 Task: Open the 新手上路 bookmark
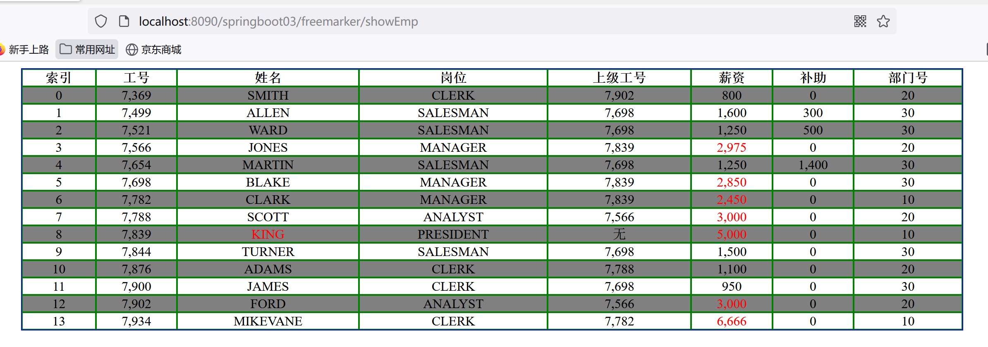pos(25,50)
